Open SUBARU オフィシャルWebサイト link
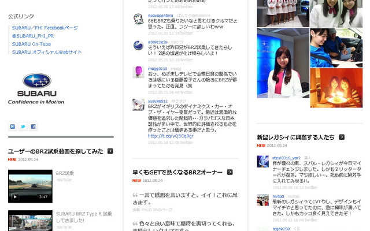This screenshot has height=231, width=370. click(x=47, y=52)
